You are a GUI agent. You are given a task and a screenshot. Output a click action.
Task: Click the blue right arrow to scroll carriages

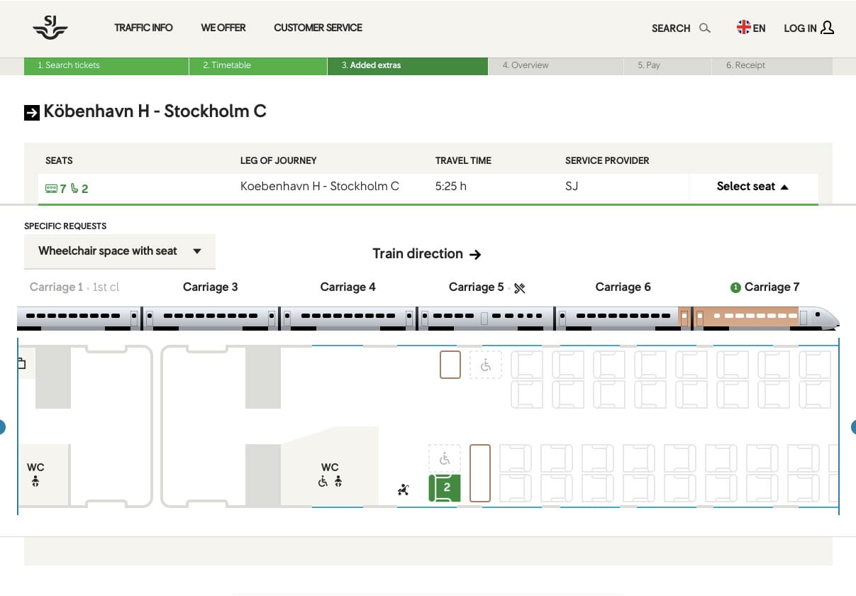[852, 426]
